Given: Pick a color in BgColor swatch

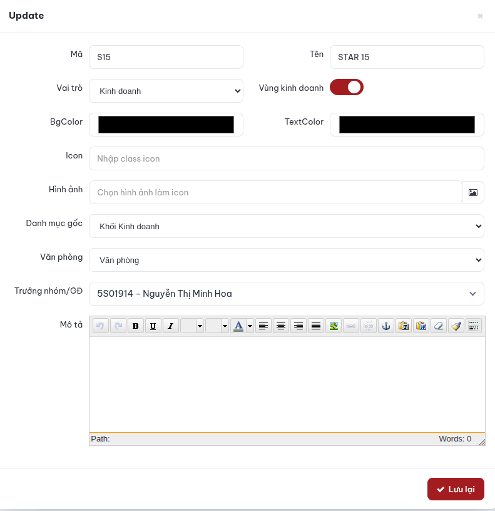Looking at the screenshot, I should [x=166, y=125].
